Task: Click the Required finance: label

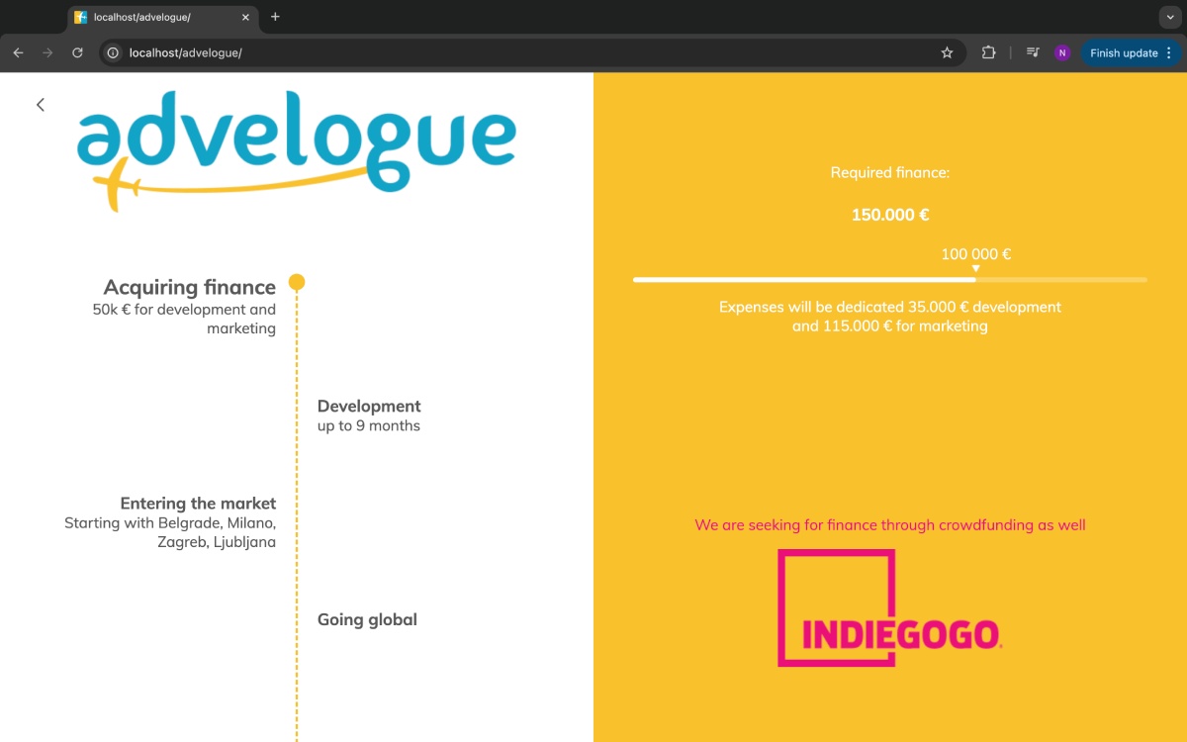Action: coord(890,172)
